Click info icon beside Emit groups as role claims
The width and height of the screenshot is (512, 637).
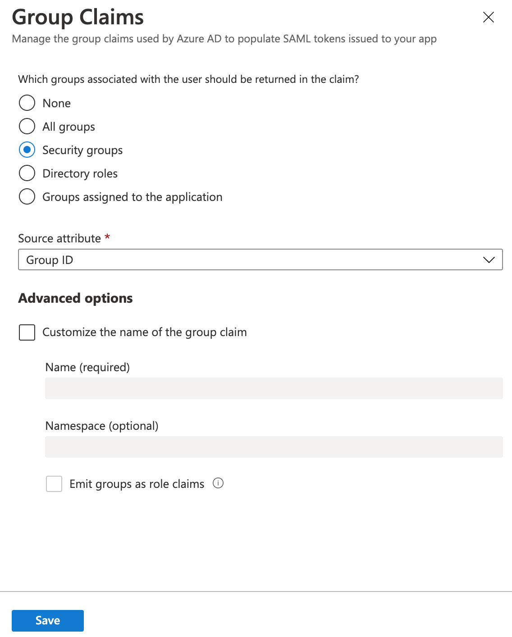click(218, 483)
